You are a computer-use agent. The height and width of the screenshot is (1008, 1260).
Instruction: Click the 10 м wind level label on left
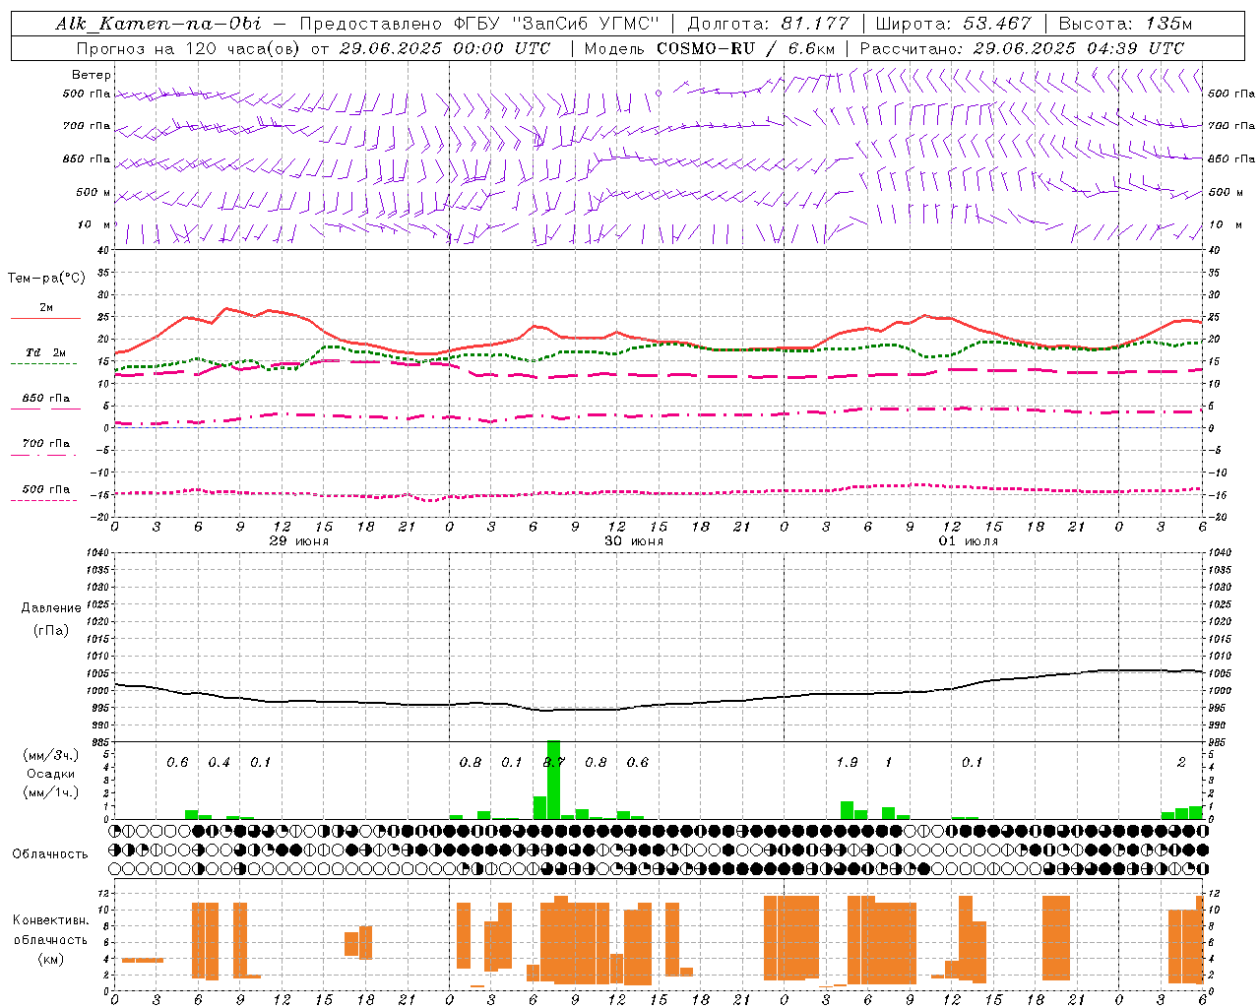point(94,224)
